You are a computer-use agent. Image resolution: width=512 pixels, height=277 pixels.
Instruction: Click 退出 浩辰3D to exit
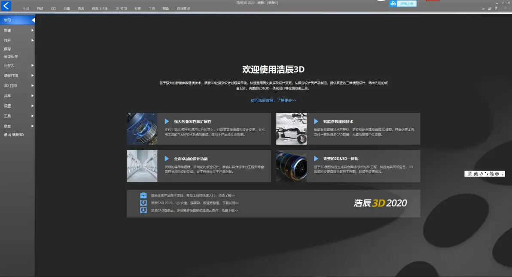coord(14,135)
